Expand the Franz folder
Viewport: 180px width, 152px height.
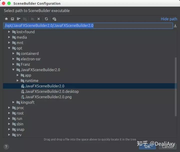[13, 64]
